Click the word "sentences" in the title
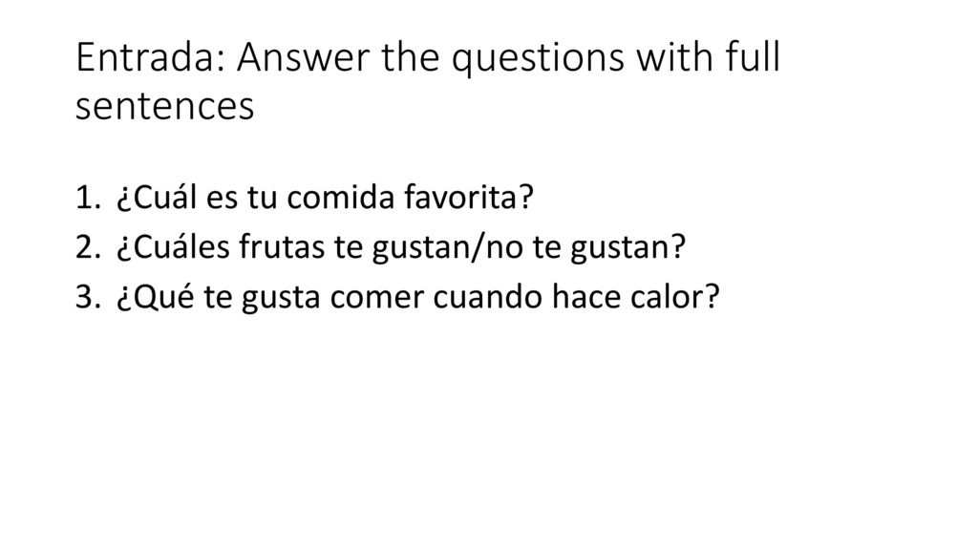978x550 pixels. (x=164, y=107)
